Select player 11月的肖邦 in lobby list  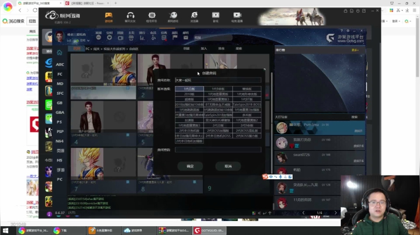pos(307,202)
